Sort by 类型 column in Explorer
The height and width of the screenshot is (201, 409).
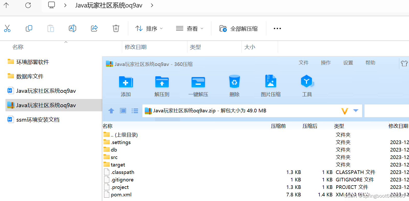tap(195, 47)
